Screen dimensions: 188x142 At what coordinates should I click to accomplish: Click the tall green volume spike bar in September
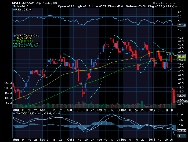59,97
